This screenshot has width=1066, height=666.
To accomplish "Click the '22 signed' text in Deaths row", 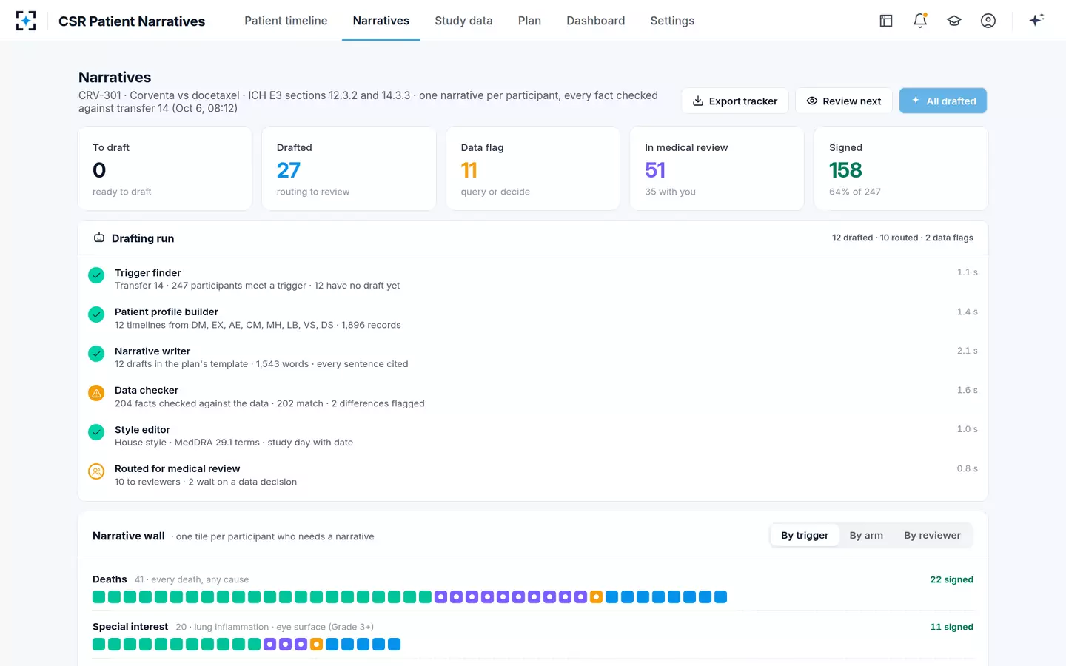I will [951, 579].
